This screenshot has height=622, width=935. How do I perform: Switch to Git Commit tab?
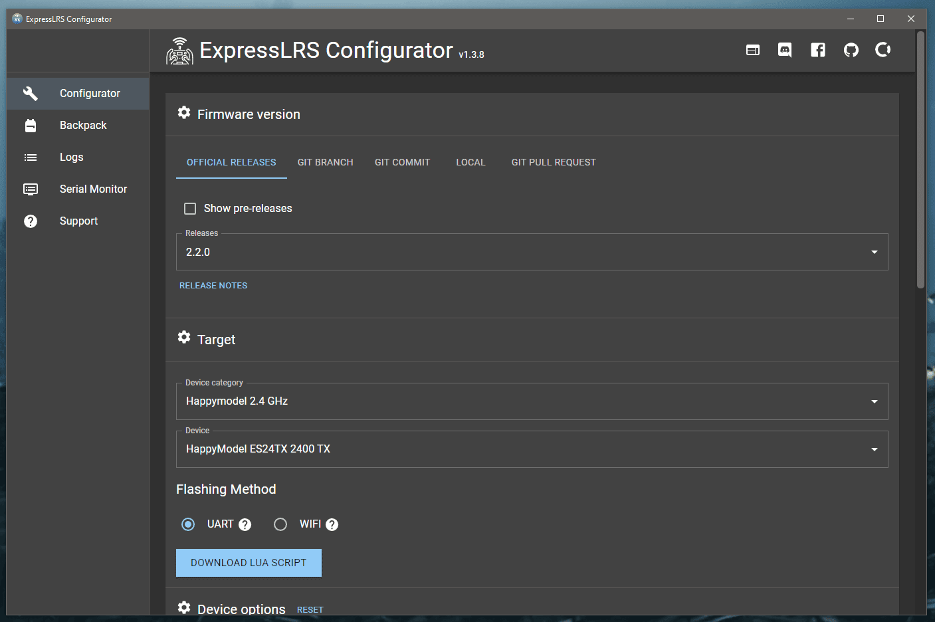[403, 163]
